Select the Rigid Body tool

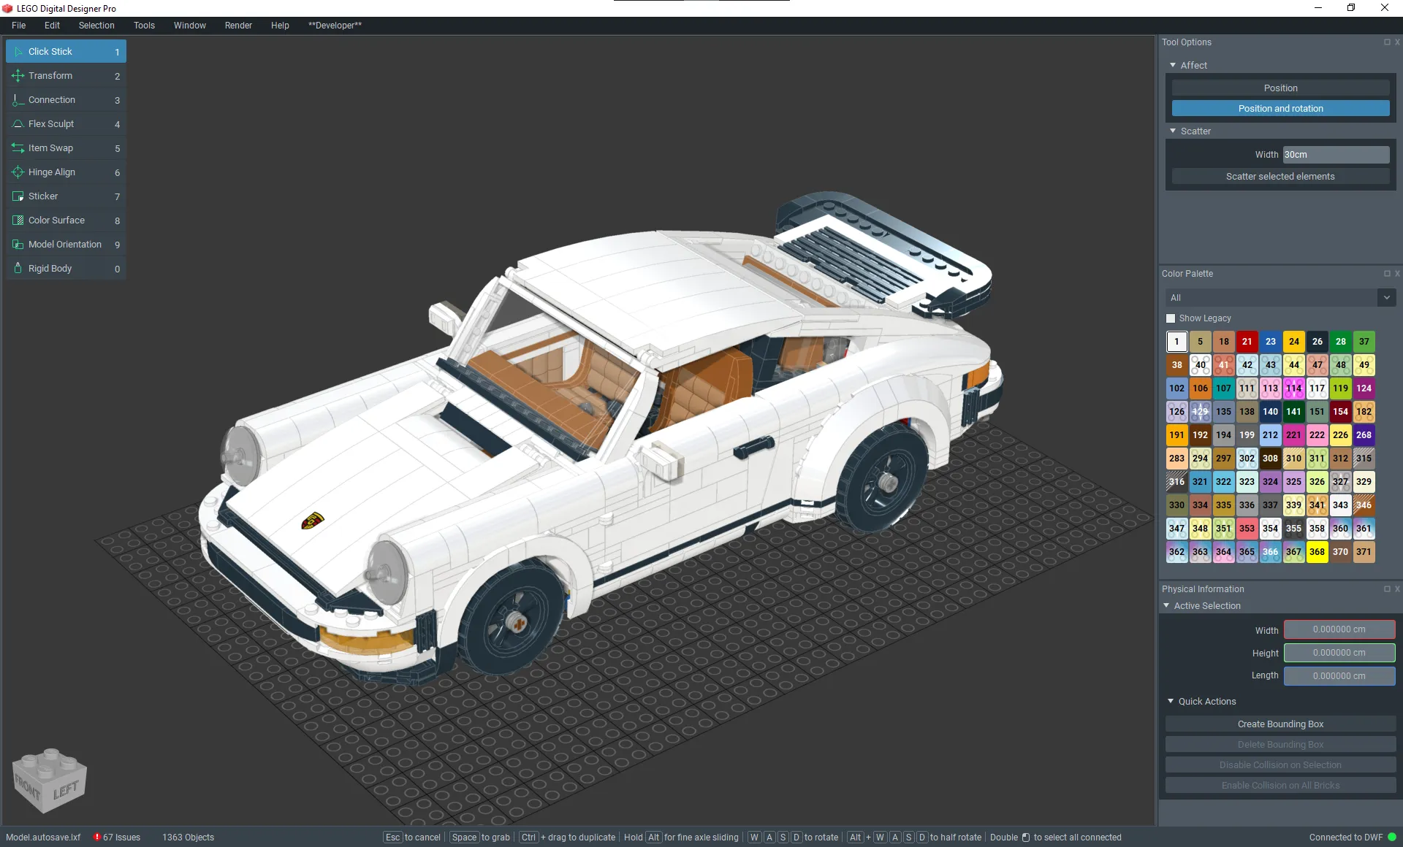click(x=66, y=269)
